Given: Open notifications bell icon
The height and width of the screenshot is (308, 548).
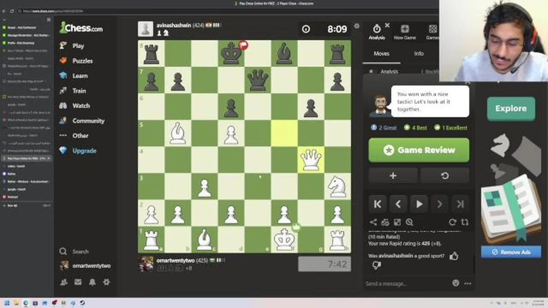Looking at the screenshot, I should [x=92, y=282].
